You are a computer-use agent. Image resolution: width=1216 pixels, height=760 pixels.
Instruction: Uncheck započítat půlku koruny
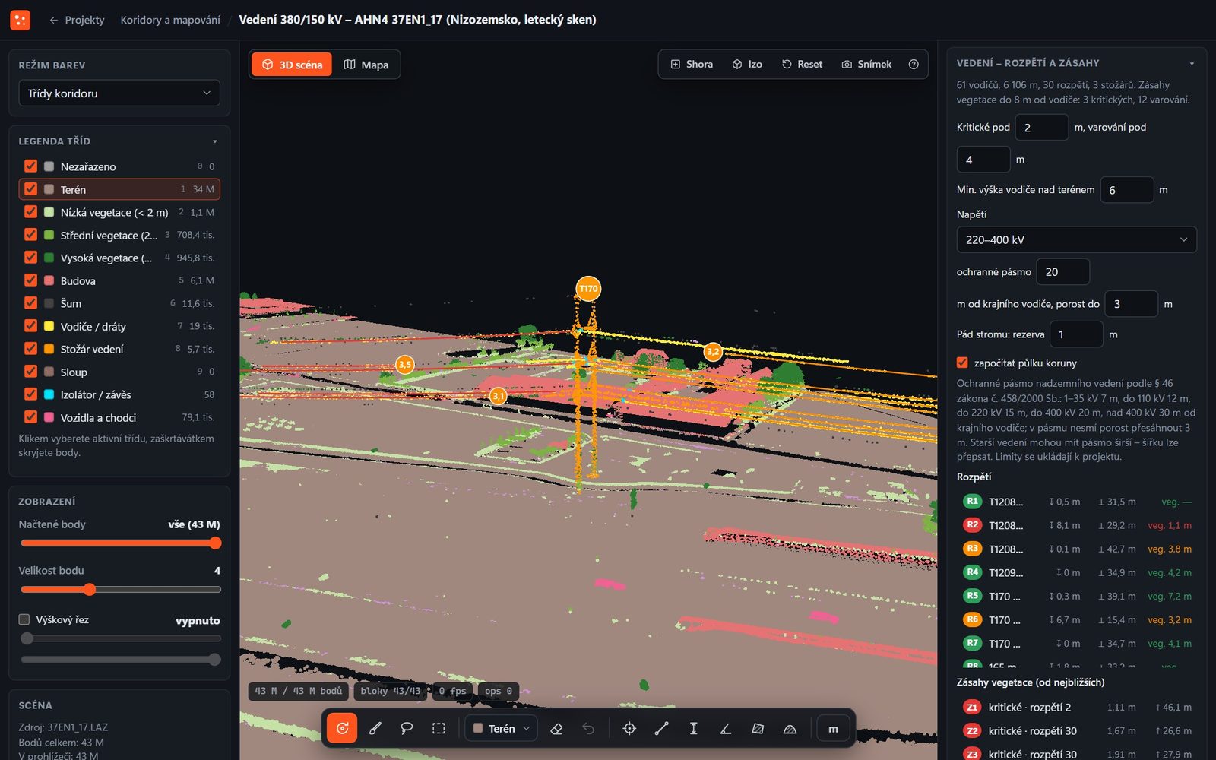point(962,363)
